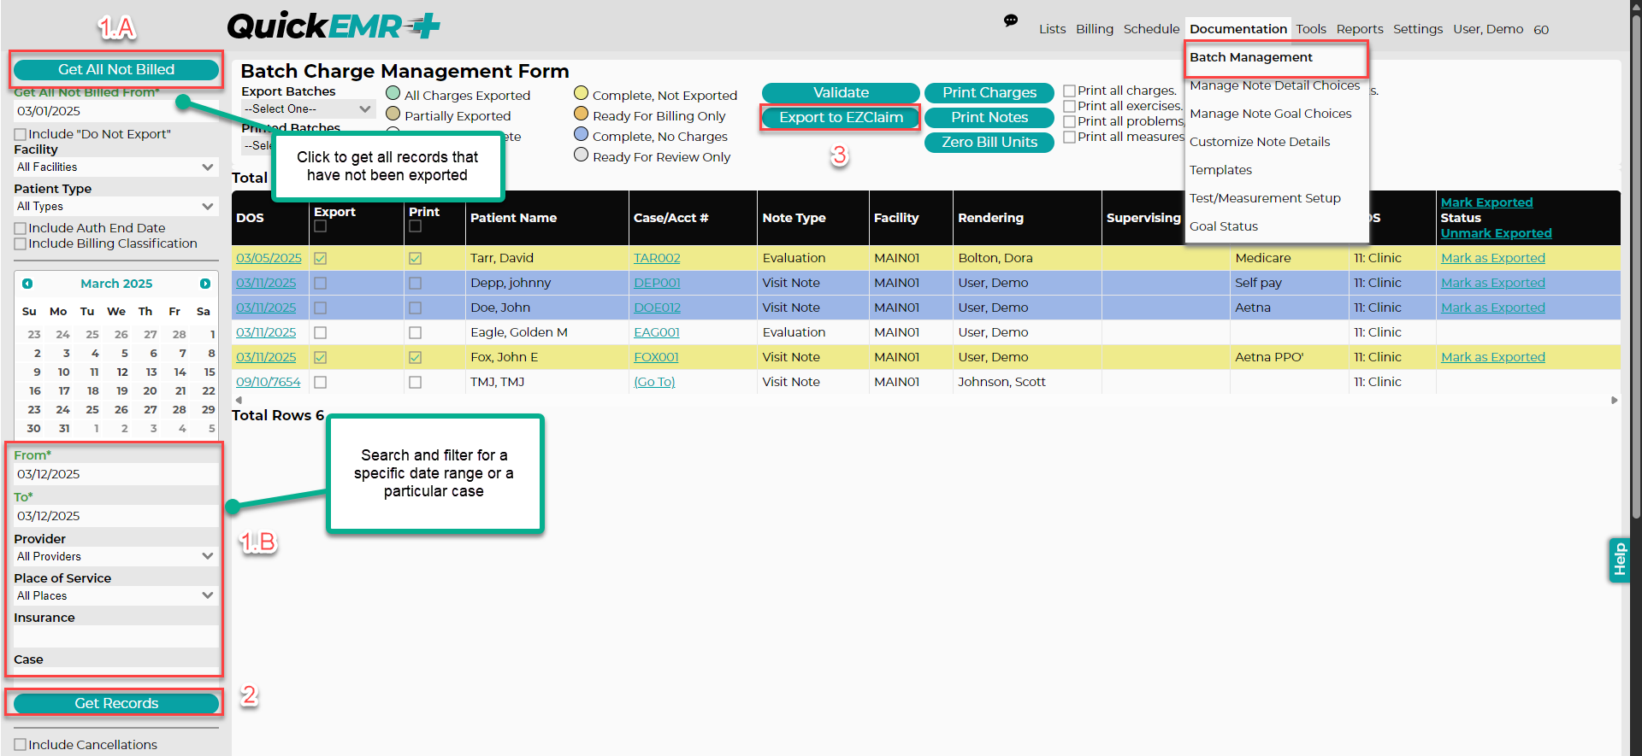The height and width of the screenshot is (756, 1642).
Task: Open the Settings menu
Action: (x=1418, y=29)
